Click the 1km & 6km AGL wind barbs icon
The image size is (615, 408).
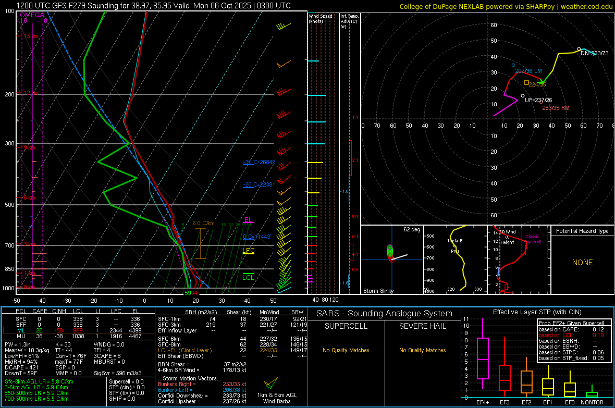(x=270, y=384)
